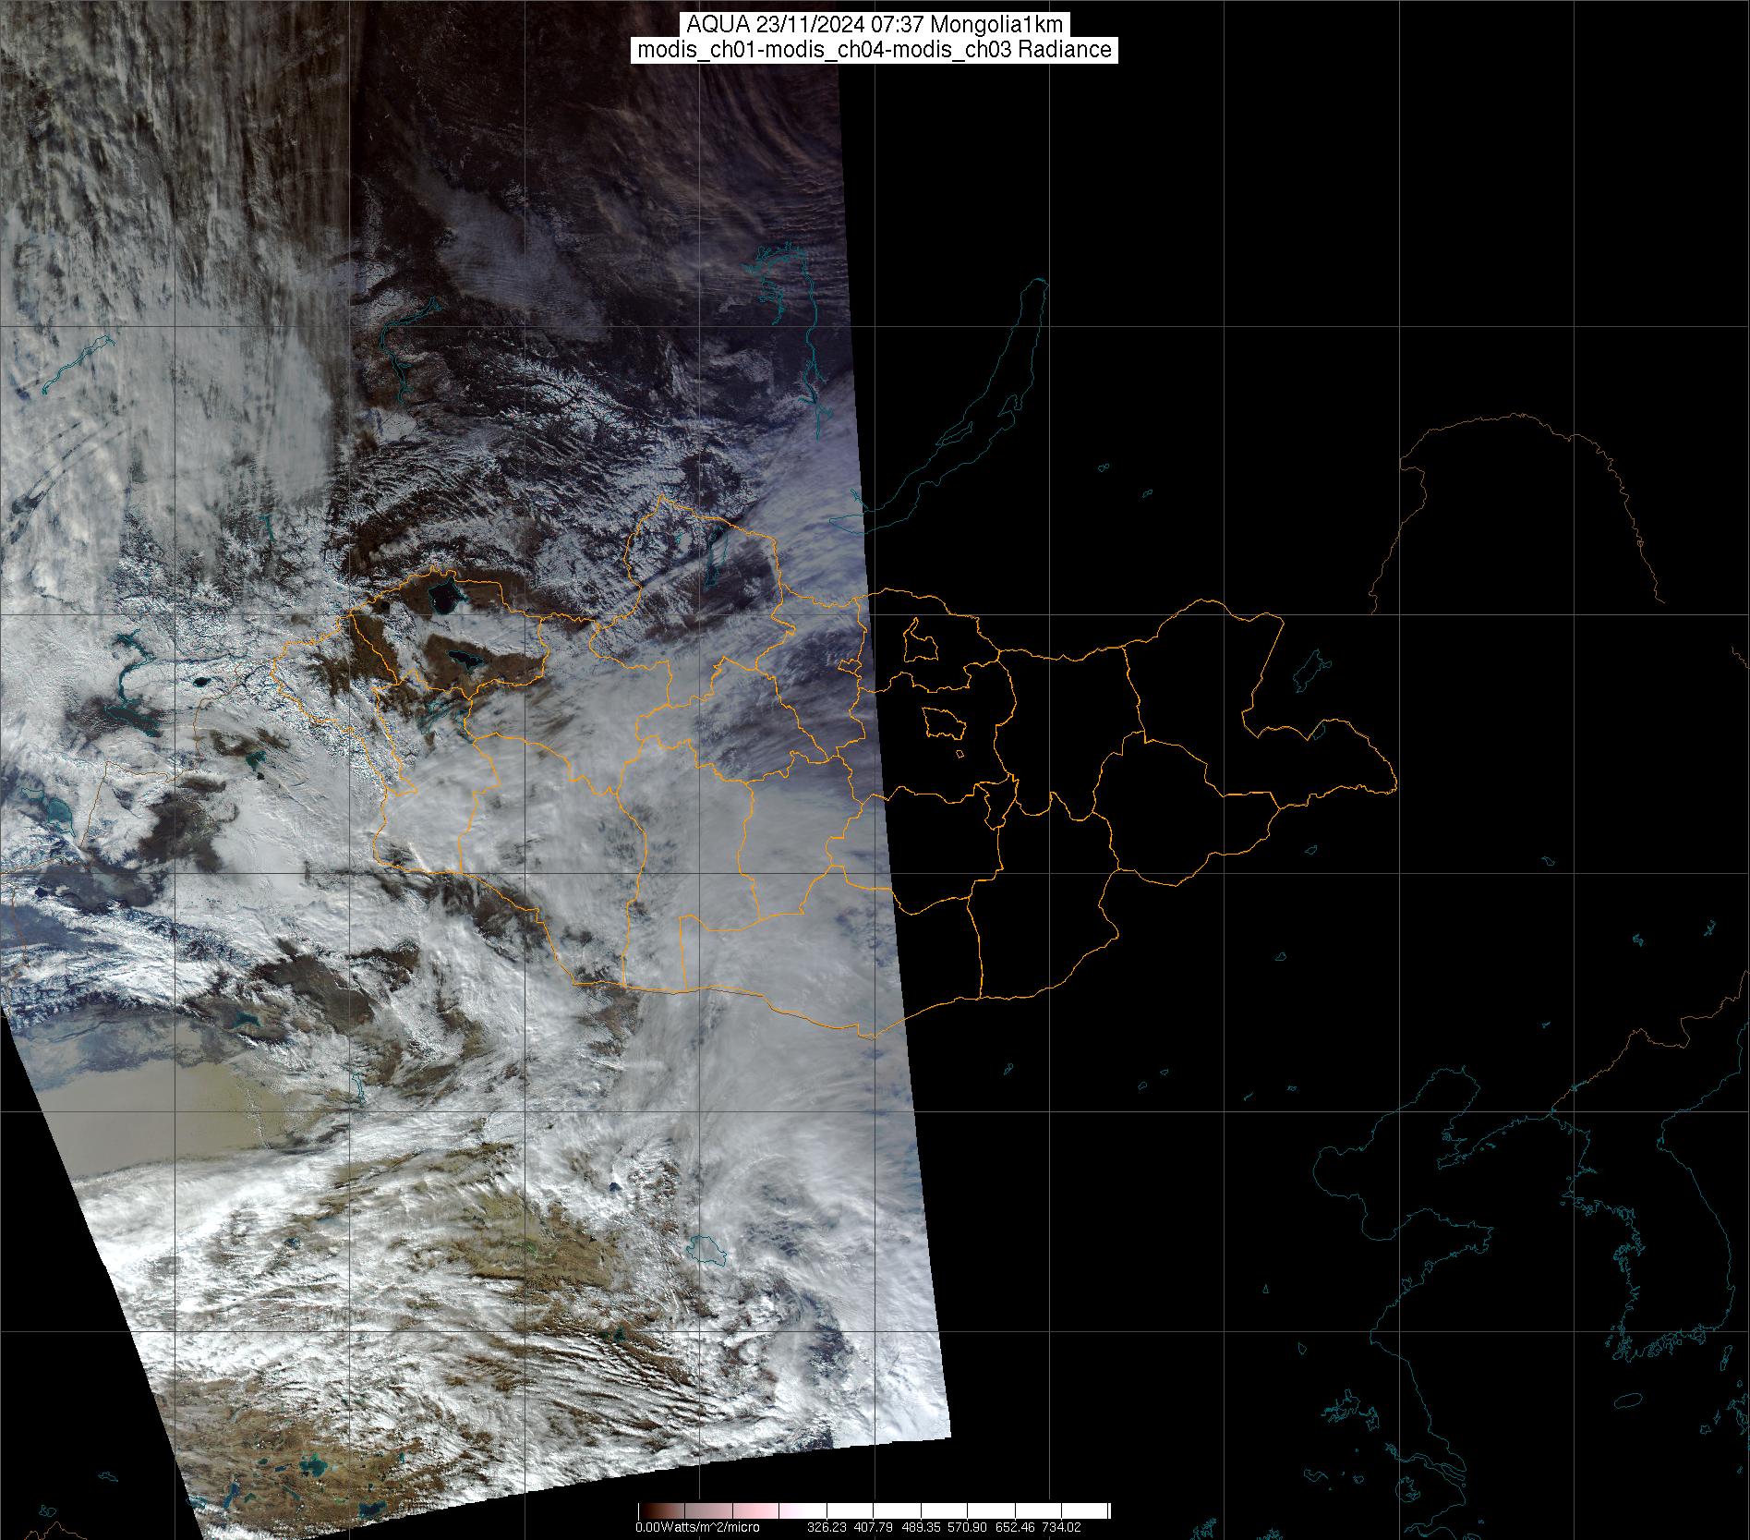Click the AQUA 23/11/2024 07:37 Mongolia1km title
Image resolution: width=1750 pixels, height=1540 pixels.
pos(875,25)
